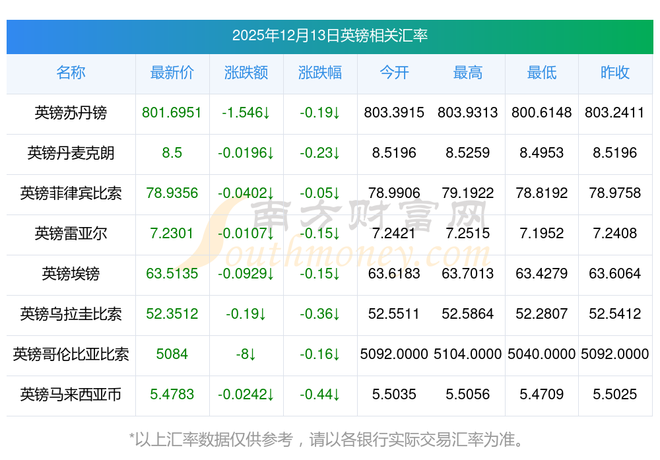Click previous close 5.5025
The height and width of the screenshot is (460, 660).
point(615,395)
